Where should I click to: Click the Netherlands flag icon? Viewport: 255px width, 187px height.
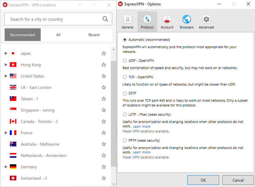tap(13, 155)
